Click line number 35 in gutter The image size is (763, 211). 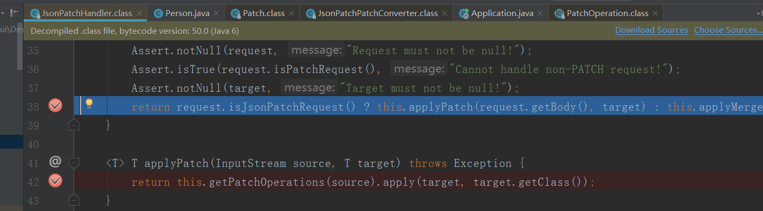[x=33, y=51]
